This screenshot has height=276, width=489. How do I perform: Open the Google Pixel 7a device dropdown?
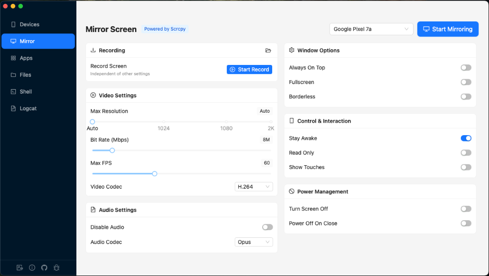click(x=371, y=29)
